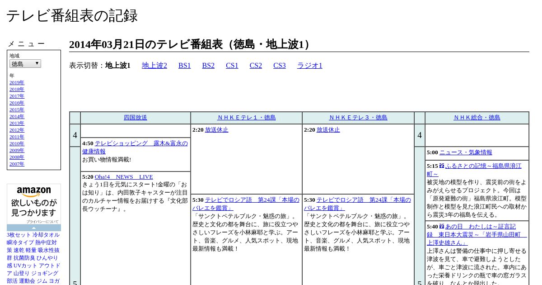Select year 2018年 in menu
542x285 pixels.
[17, 89]
